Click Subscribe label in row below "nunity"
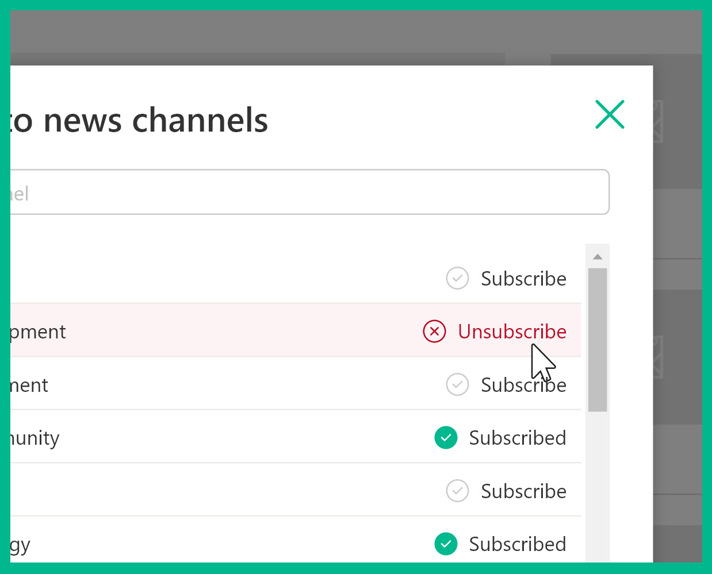The image size is (712, 574). tap(523, 491)
